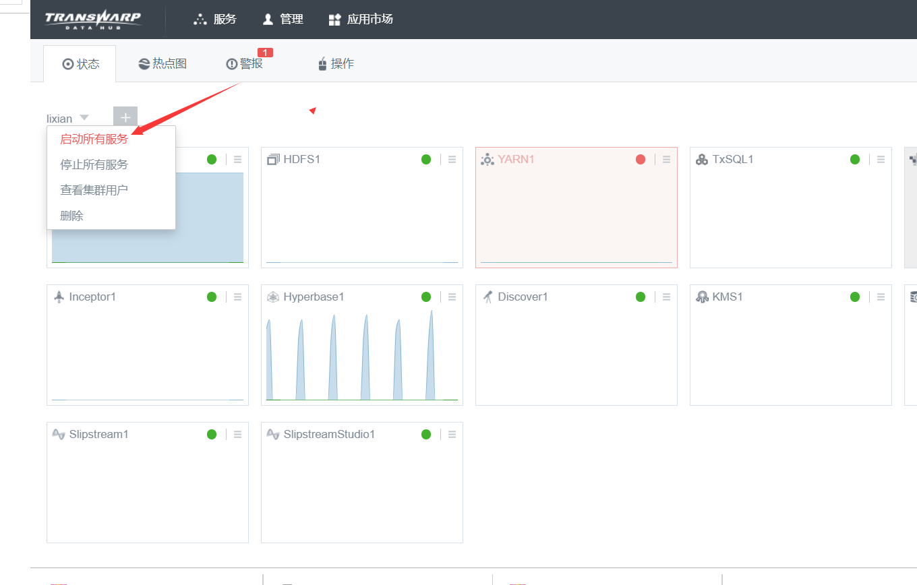Expand the lixian cluster dropdown arrow

click(x=84, y=118)
